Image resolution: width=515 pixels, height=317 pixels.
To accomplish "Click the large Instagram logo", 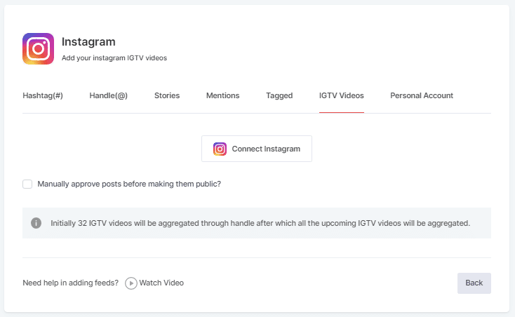I will [x=38, y=49].
